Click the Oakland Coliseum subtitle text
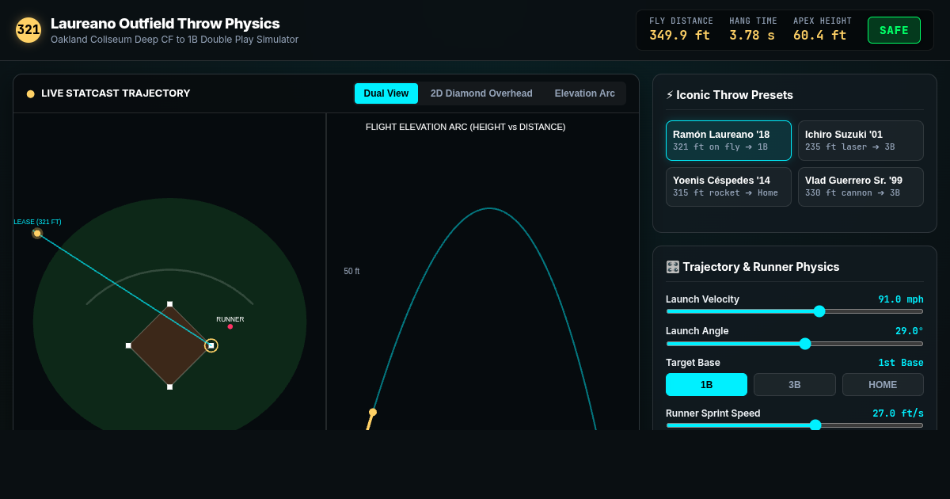This screenshot has height=499, width=950. click(x=174, y=40)
